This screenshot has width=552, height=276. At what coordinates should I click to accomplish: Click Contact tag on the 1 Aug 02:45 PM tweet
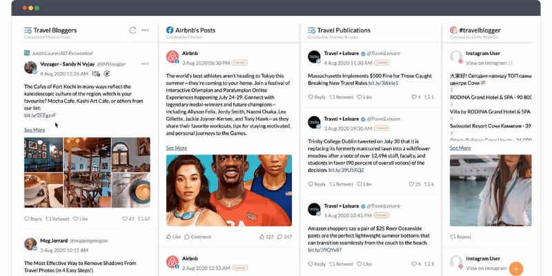coord(382,215)
